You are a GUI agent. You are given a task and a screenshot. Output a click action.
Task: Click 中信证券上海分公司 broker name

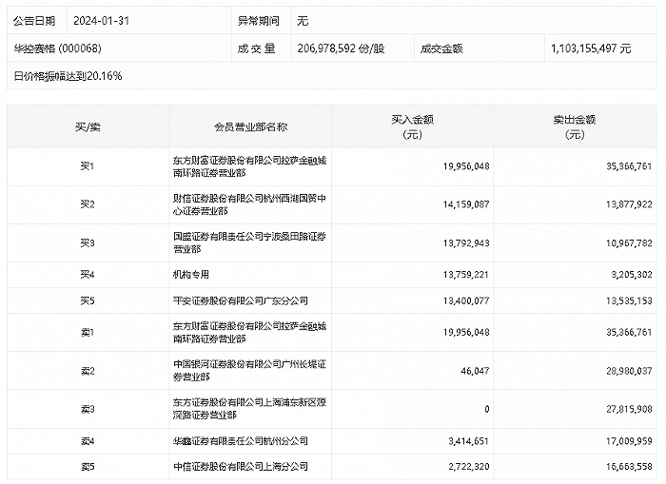240,467
